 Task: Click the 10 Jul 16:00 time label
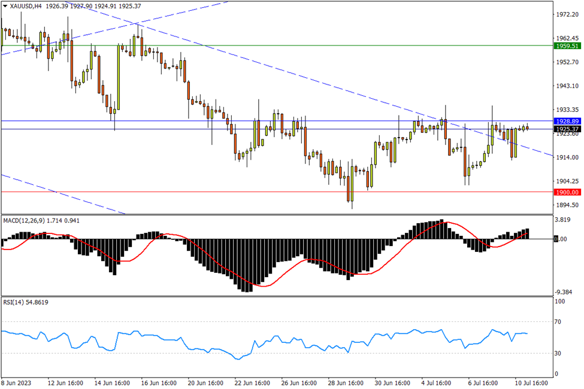tap(531, 382)
